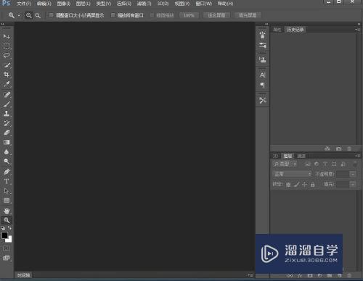Open the 图像(I) menu
The image size is (363, 281).
pyautogui.click(x=64, y=4)
